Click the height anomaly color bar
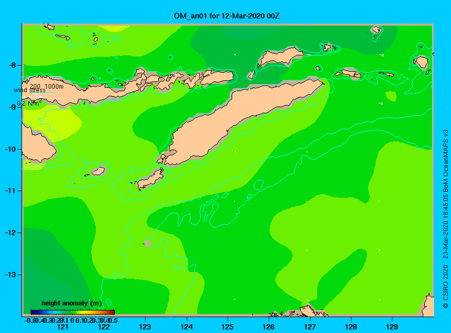Screen dimensions: 451x333 tap(73, 312)
